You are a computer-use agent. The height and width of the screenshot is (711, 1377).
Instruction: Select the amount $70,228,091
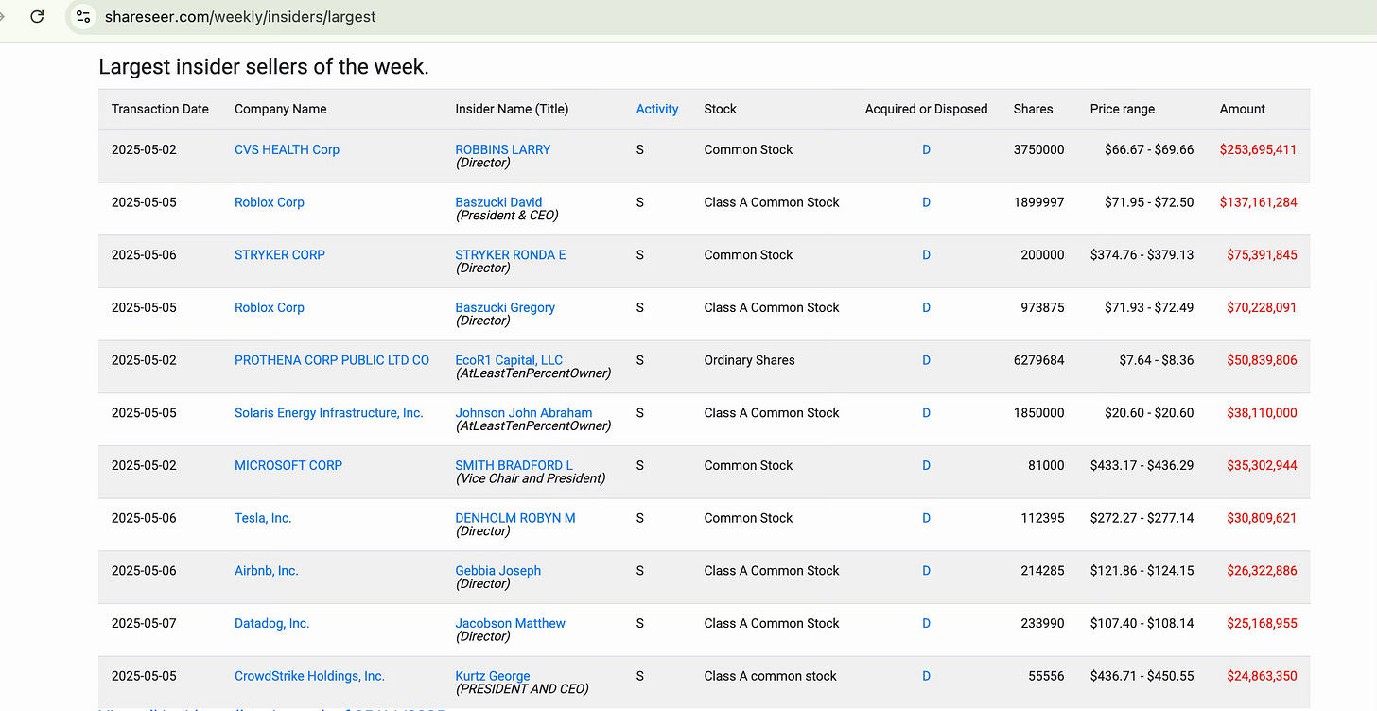point(1262,307)
